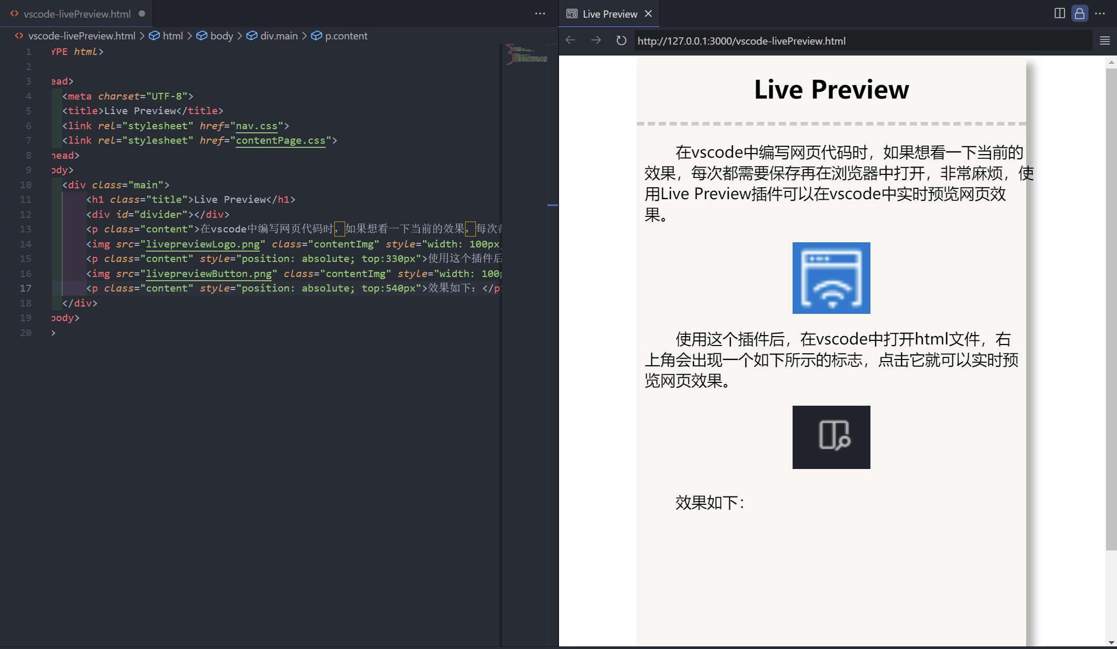Image resolution: width=1117 pixels, height=649 pixels.
Task: Click the preview page vertical scrollbar
Action: [x=1111, y=309]
